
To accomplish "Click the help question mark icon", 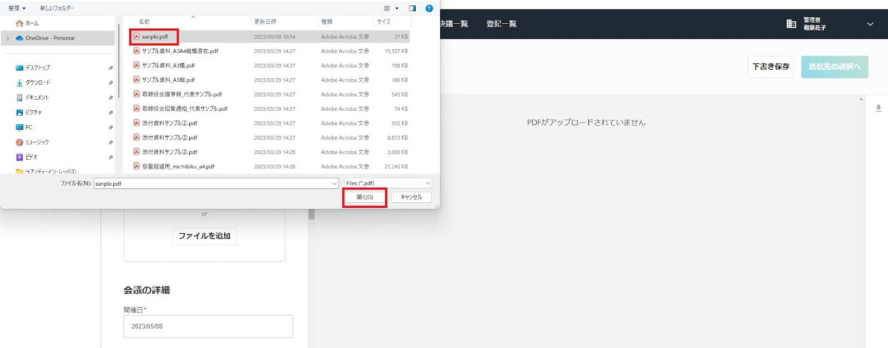I will 429,8.
